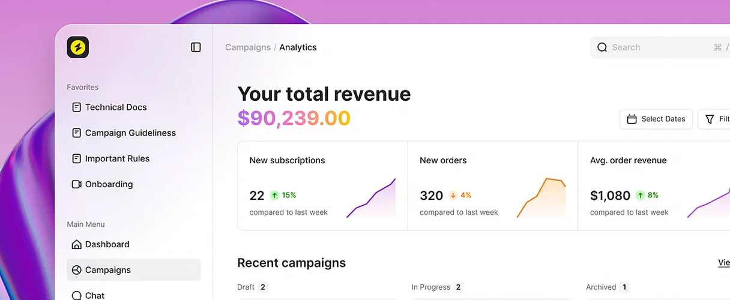730x300 pixels.
Task: Click the Chat bubble icon in sidebar
Action: [x=76, y=295]
